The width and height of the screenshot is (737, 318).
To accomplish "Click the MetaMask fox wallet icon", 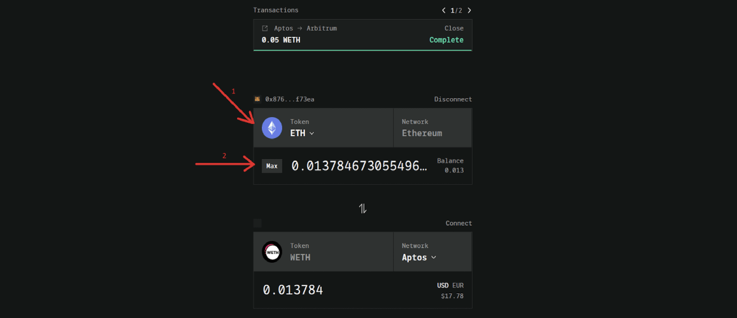I will 257,99.
